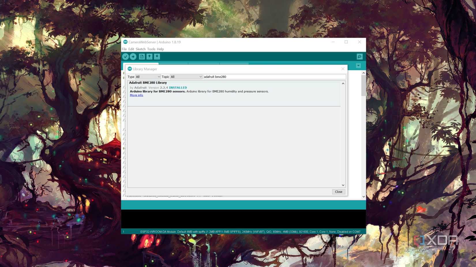Image resolution: width=476 pixels, height=267 pixels.
Task: Click the Close button in Library Manager
Action: tap(338, 192)
